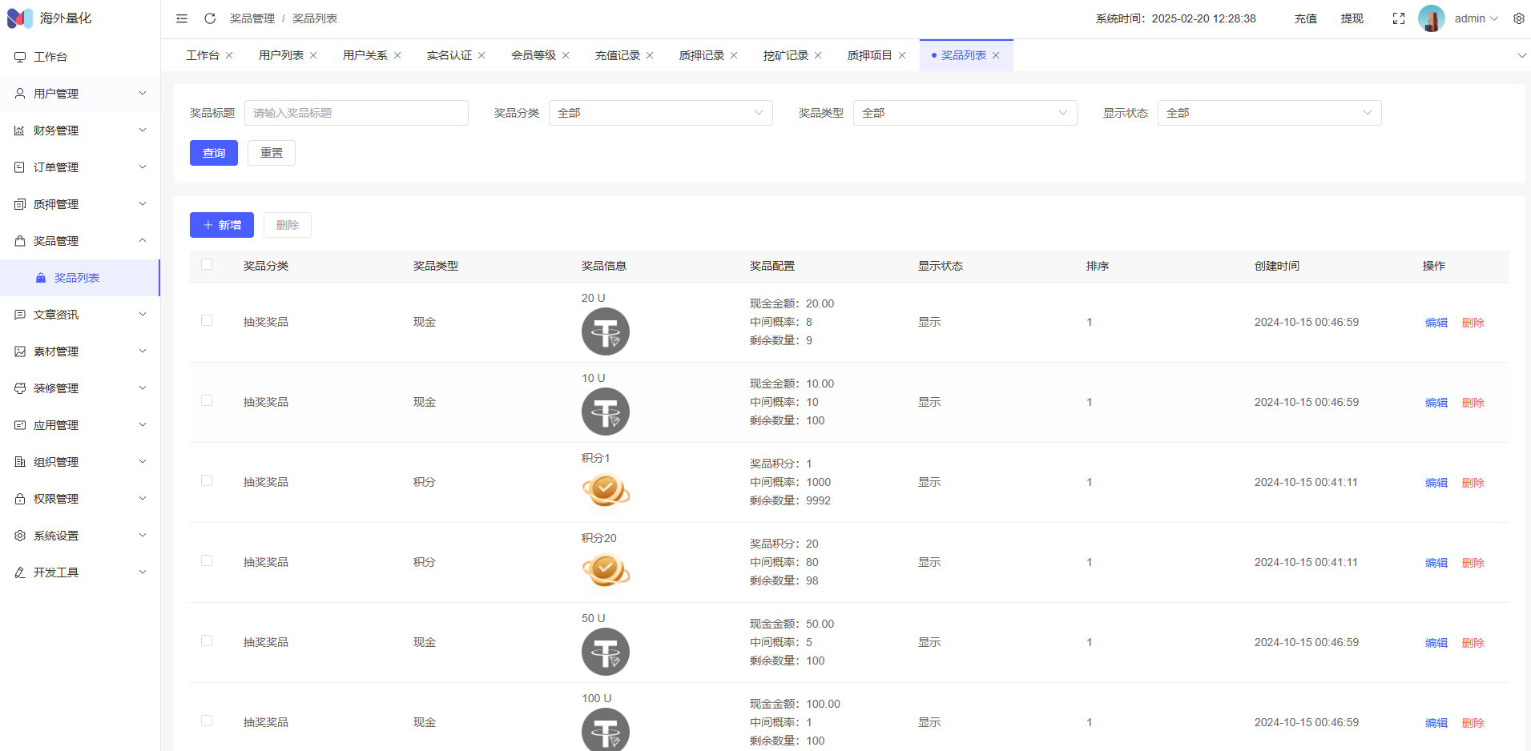
Task: Close the 用户列表 tab with its X
Action: tap(313, 55)
